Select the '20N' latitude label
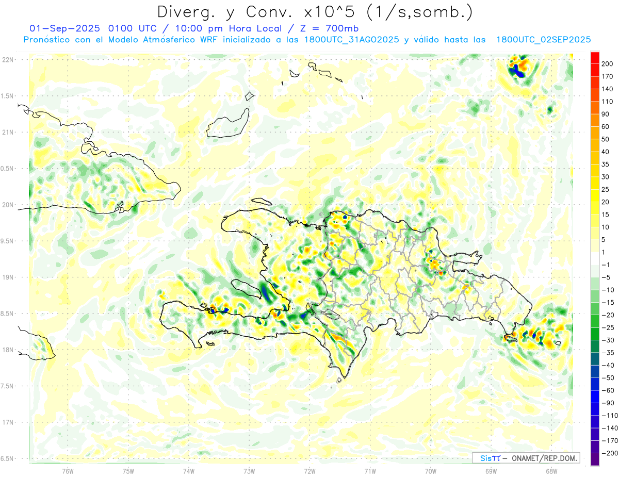Viewport: 619px width, 478px height. tap(8, 205)
